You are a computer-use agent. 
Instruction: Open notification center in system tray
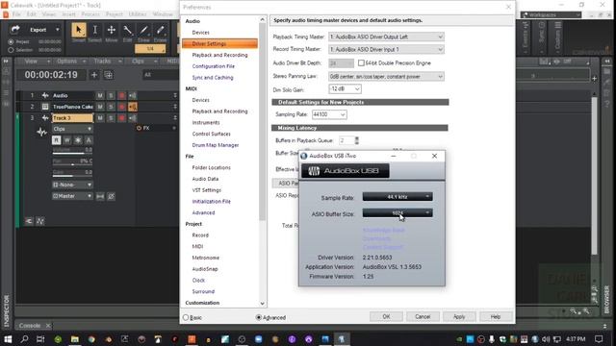[x=599, y=339]
